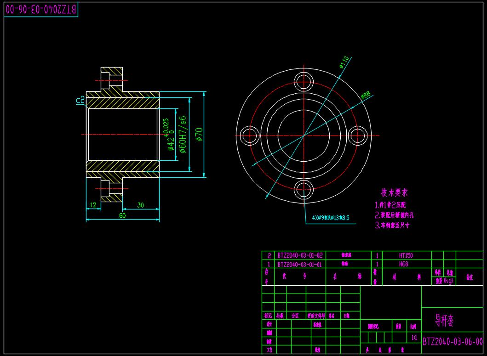Click the top bolt hole in flange view

click(304, 83)
